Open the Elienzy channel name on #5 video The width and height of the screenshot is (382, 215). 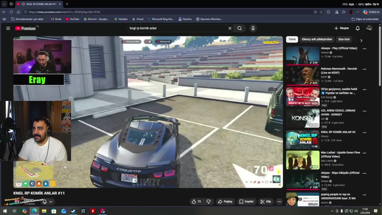click(325, 136)
